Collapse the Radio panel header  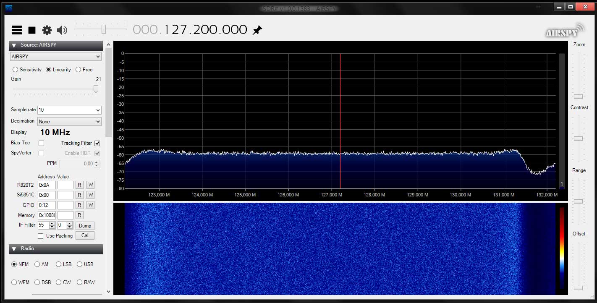click(x=14, y=249)
